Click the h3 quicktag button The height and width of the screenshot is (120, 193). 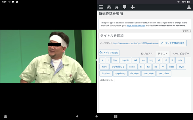pyautogui.click(x=156, y=67)
